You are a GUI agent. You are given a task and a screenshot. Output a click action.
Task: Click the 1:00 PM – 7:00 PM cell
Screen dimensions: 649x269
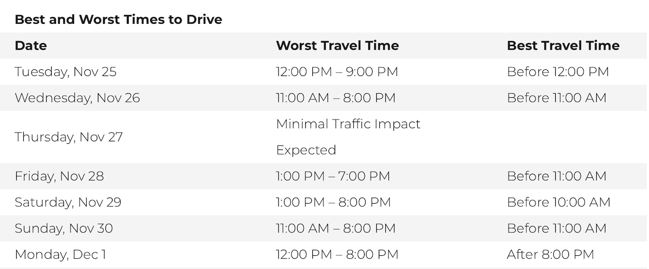pyautogui.click(x=333, y=176)
